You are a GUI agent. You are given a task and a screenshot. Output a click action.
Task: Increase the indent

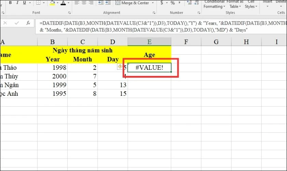pos(108,3)
